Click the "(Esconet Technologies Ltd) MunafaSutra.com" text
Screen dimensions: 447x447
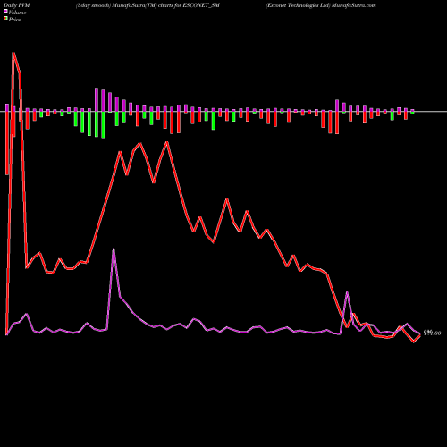pyautogui.click(x=321, y=5)
